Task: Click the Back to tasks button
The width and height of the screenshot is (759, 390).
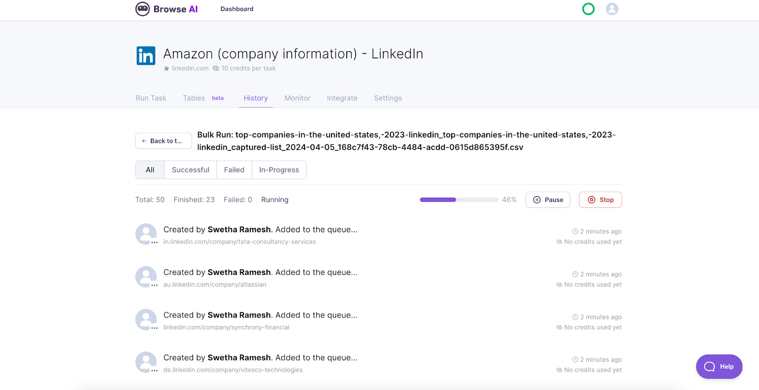Action: point(164,141)
